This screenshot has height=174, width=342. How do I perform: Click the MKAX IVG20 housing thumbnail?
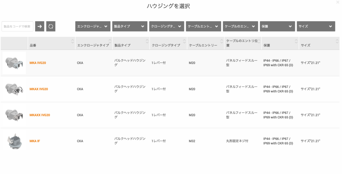coord(14,89)
